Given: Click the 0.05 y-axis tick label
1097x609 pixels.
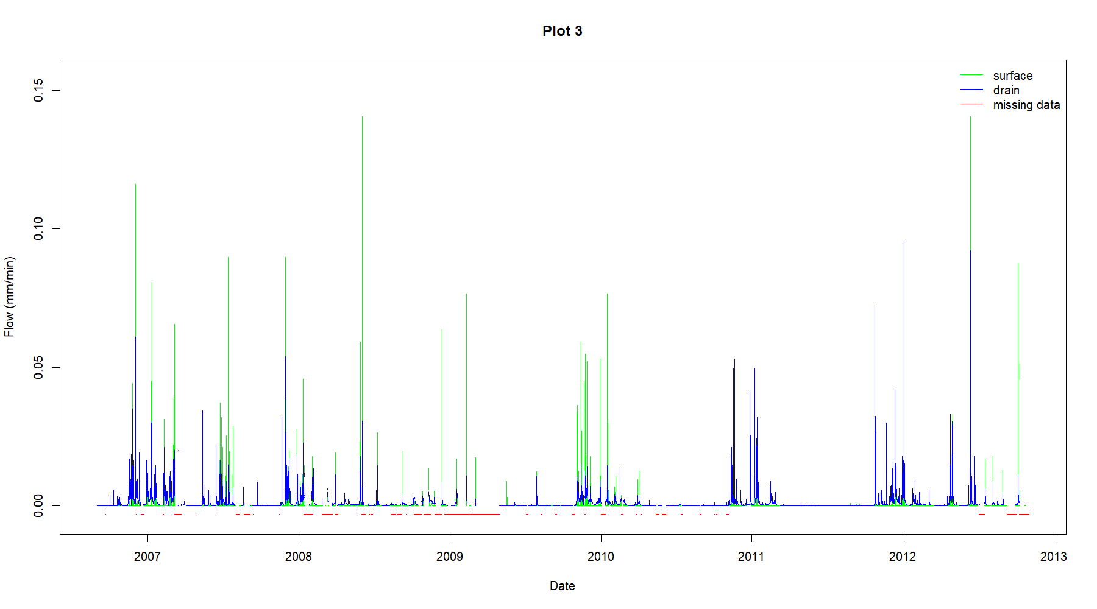Looking at the screenshot, I should point(38,367).
